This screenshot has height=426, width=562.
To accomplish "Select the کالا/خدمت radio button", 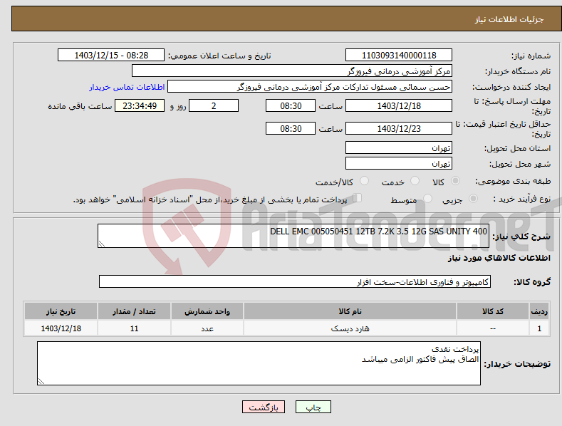I will click(364, 181).
